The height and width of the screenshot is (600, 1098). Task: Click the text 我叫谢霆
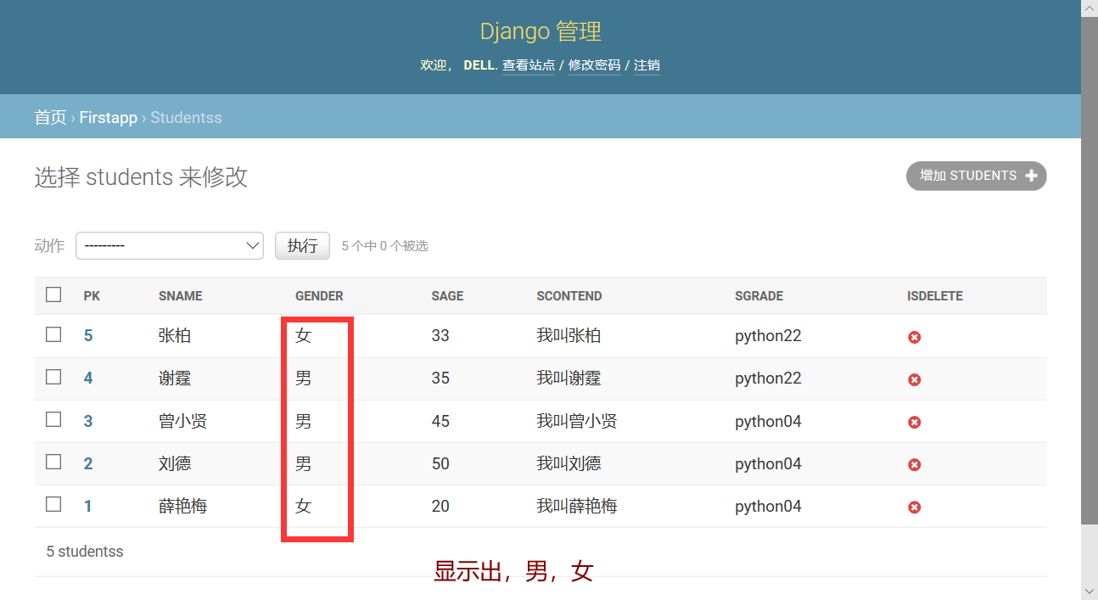point(569,379)
